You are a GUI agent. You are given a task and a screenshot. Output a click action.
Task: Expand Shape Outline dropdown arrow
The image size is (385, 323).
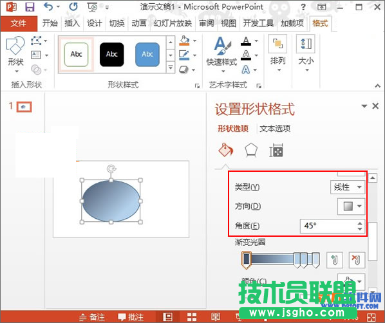pos(194,55)
